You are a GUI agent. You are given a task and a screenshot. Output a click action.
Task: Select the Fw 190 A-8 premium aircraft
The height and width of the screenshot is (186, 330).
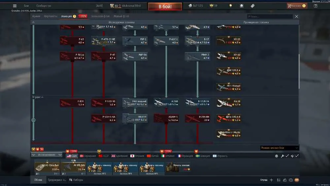(229, 118)
